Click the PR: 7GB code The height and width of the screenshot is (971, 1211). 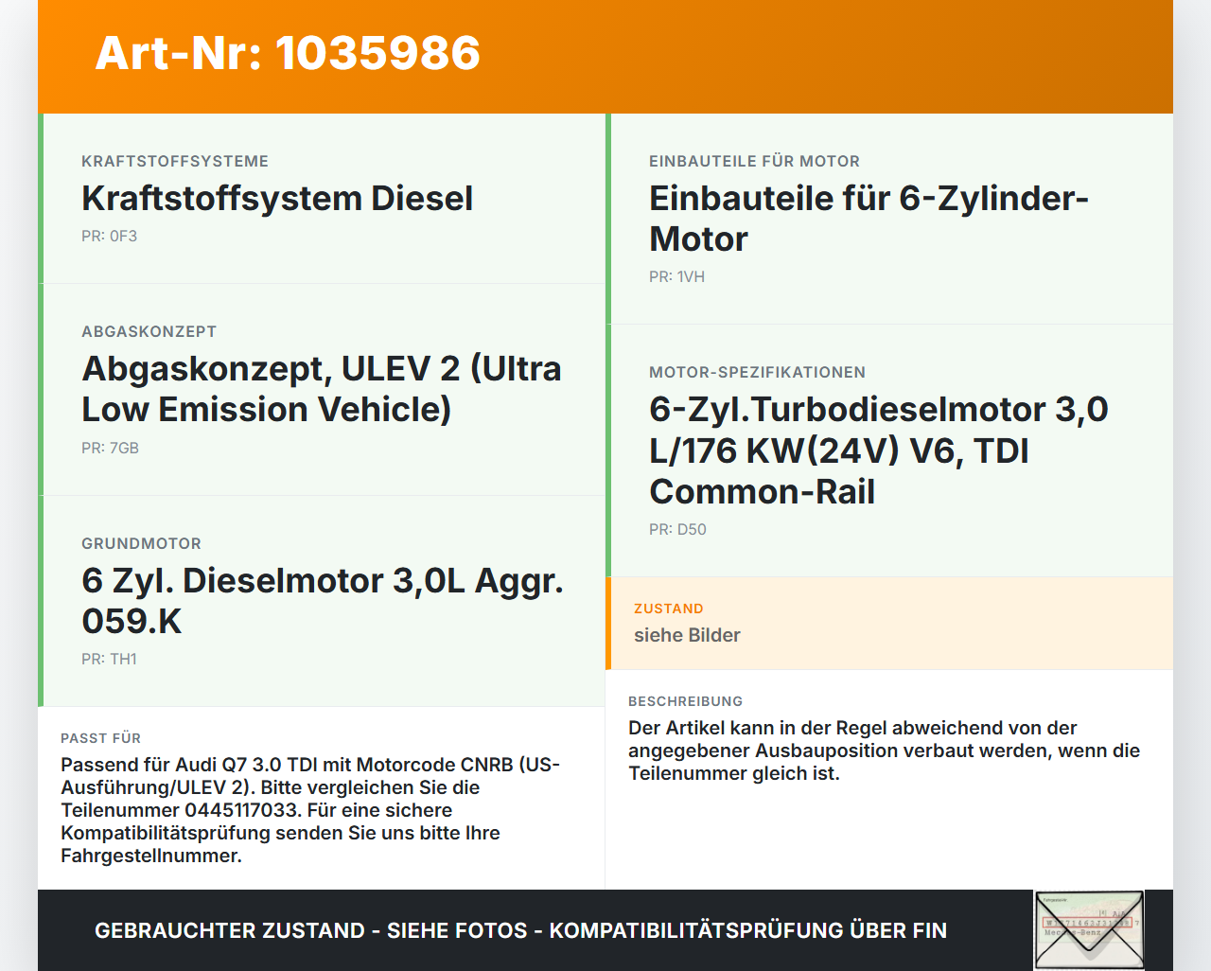click(110, 449)
